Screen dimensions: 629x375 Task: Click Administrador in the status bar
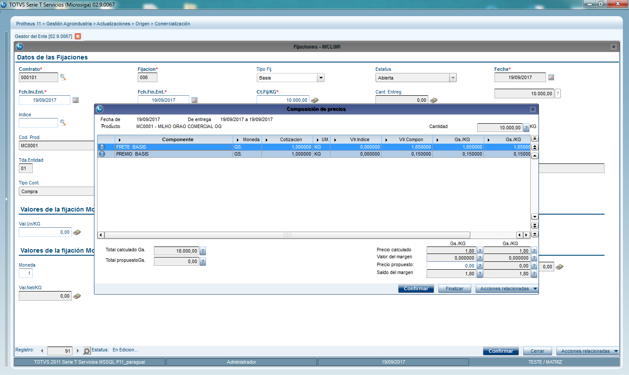tap(241, 362)
